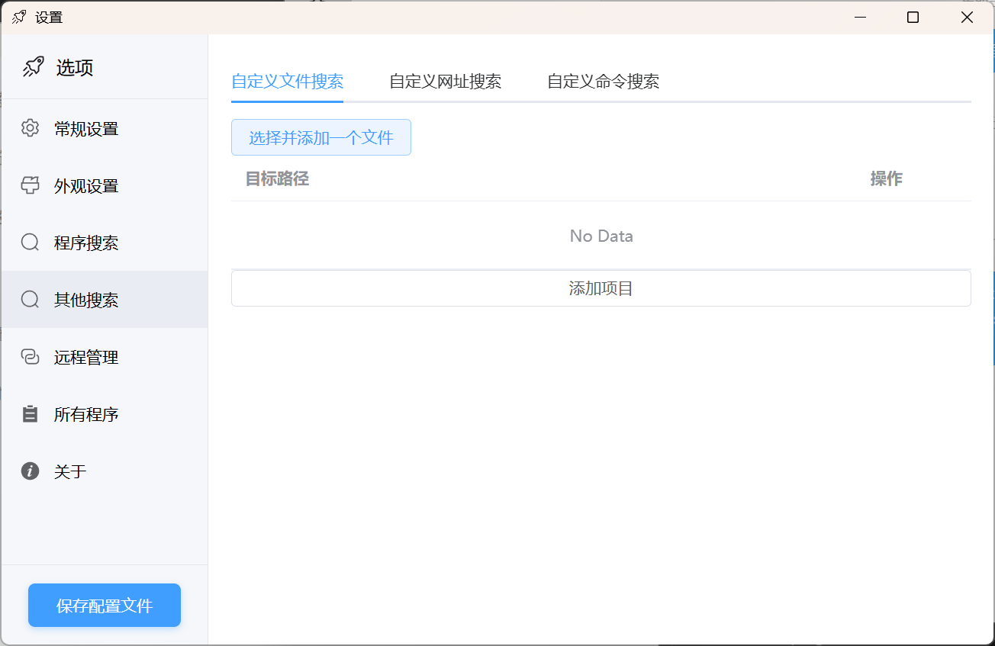Minimize the 设置 window

pyautogui.click(x=860, y=17)
